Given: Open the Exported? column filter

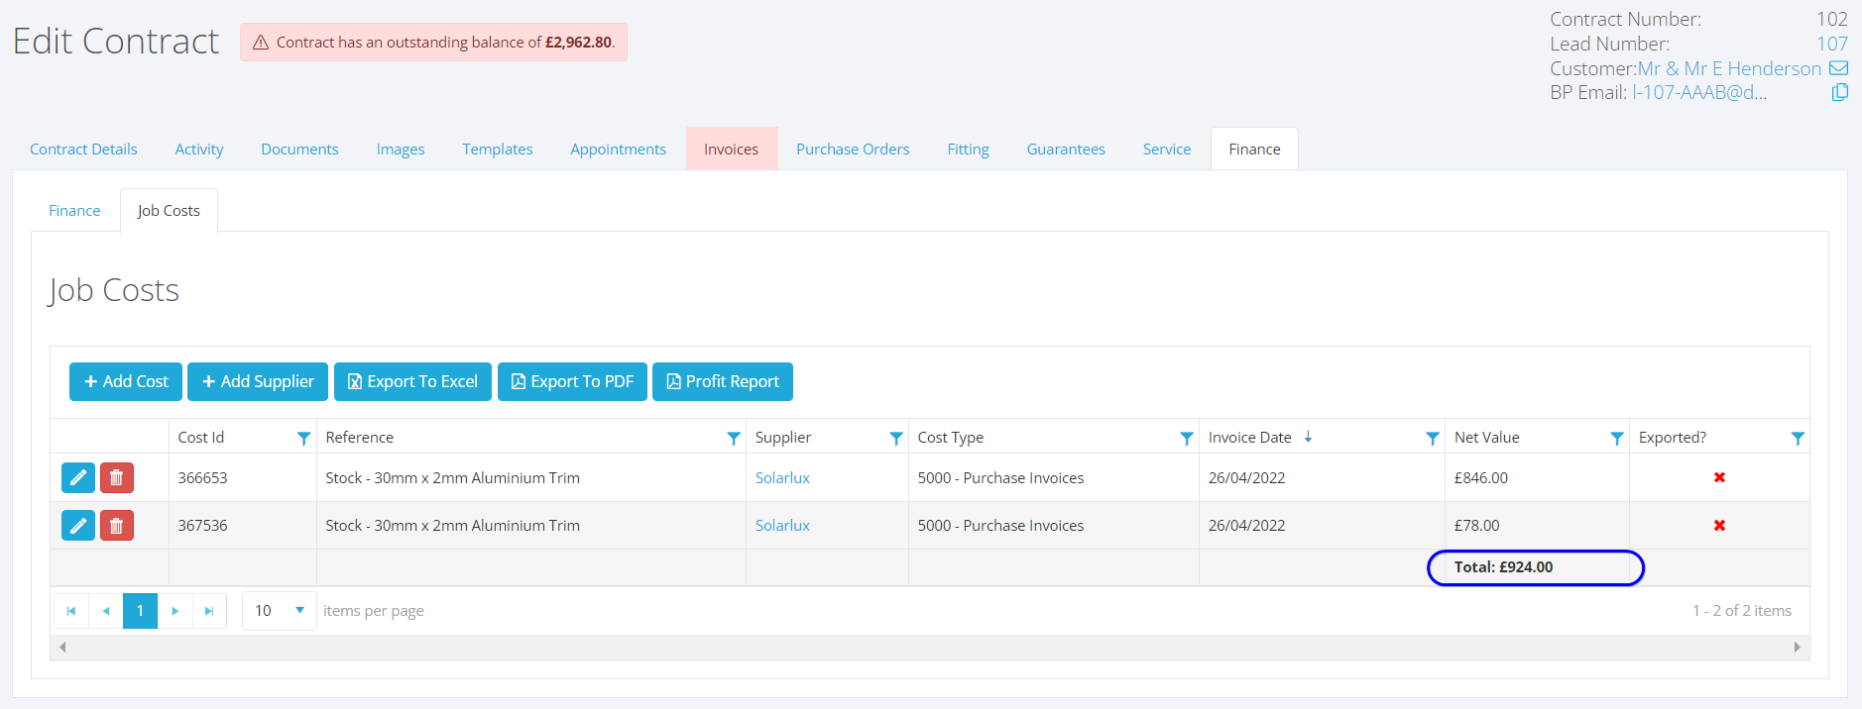Looking at the screenshot, I should pos(1797,438).
